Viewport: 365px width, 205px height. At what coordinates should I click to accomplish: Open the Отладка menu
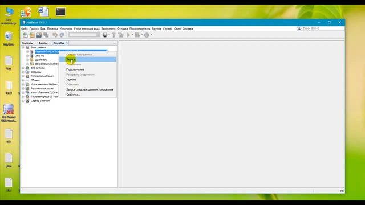click(x=123, y=28)
